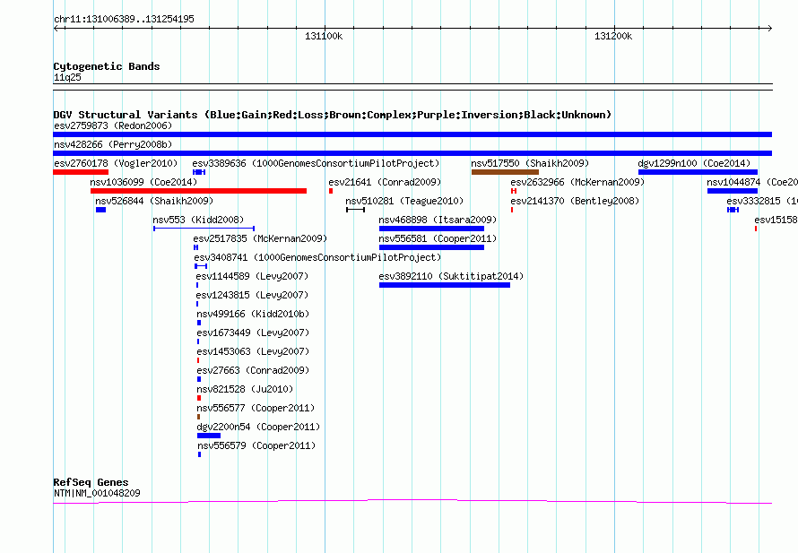Open nsv556579 (Cooper2011) variant label
Image resolution: width=798 pixels, height=553 pixels.
click(x=256, y=445)
